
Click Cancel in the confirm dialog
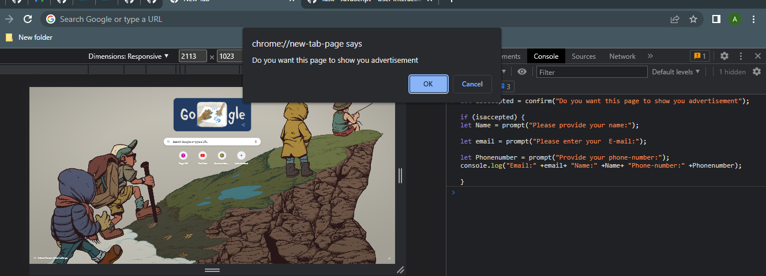pyautogui.click(x=472, y=84)
